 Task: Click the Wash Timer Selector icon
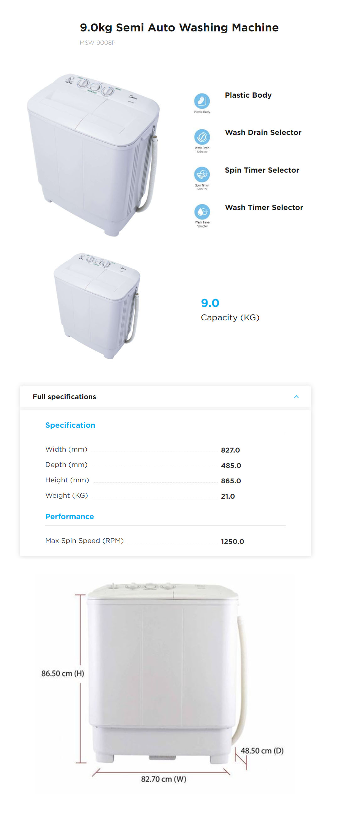click(x=202, y=211)
